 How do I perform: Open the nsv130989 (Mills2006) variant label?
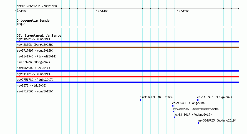157,97
